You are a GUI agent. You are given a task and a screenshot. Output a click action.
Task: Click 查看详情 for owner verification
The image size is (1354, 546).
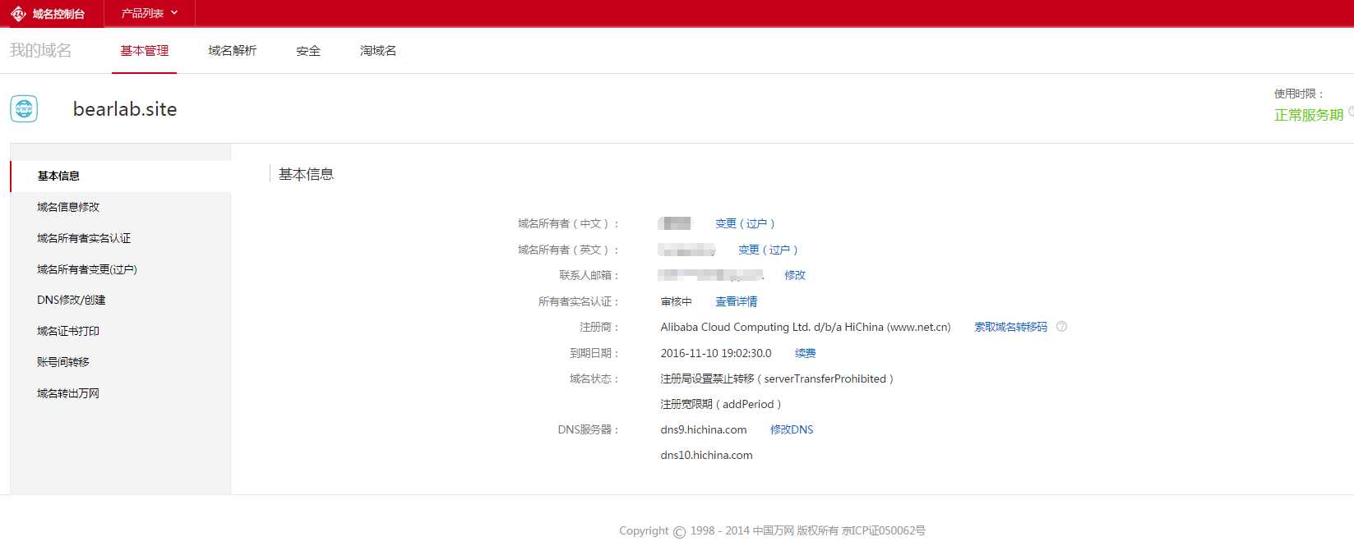coord(737,301)
